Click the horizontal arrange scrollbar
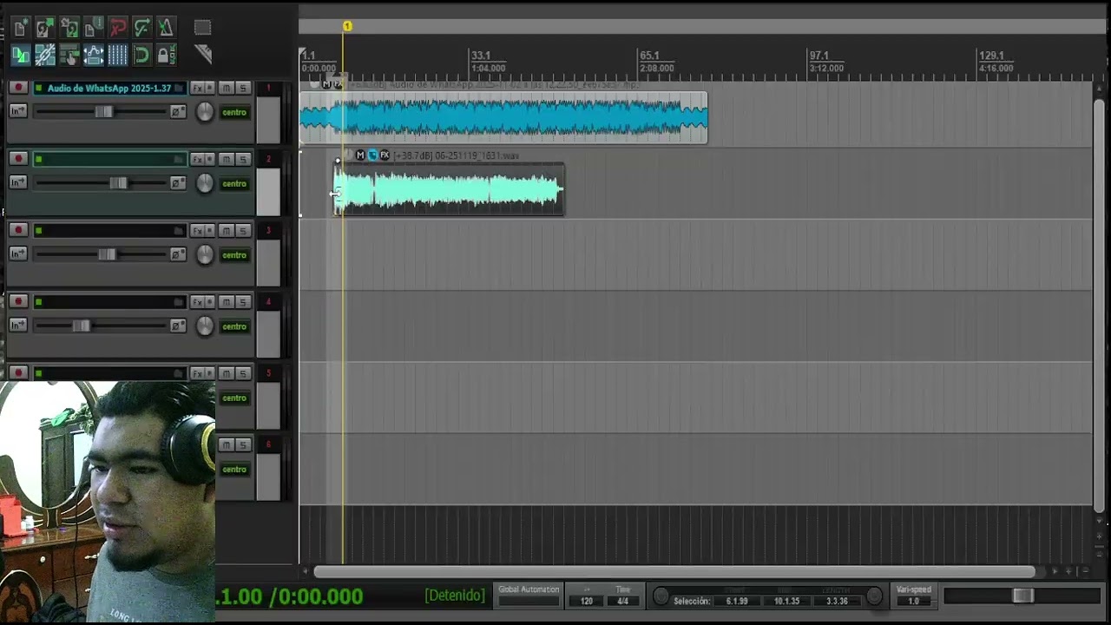 pyautogui.click(x=674, y=571)
